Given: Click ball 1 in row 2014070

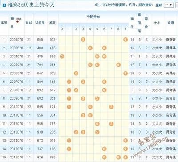Looking at the screenshot, I should tap(69, 141).
